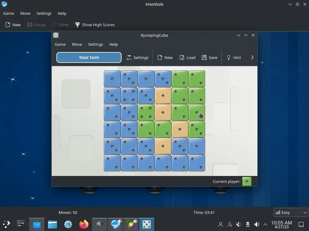The width and height of the screenshot is (309, 231).
Task: Open the Easy difficulty dropdown
Action: 291,212
